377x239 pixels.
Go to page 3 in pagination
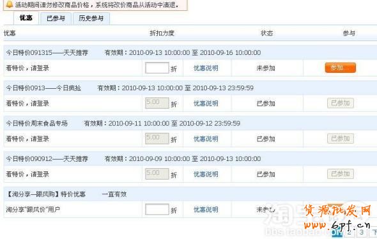point(362,232)
